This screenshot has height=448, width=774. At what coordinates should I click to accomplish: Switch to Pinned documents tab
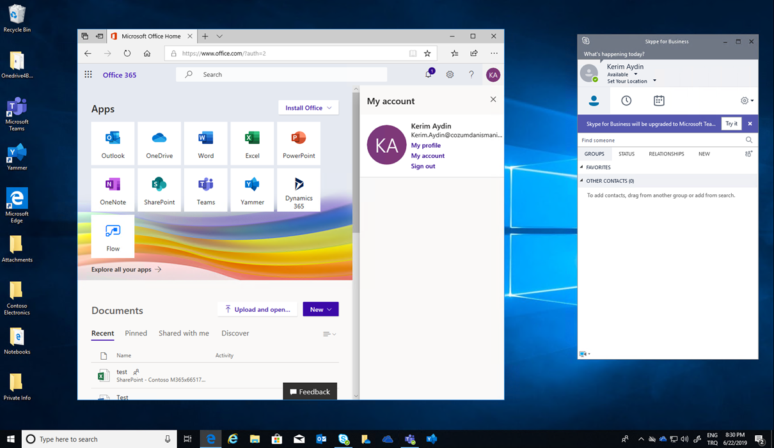(x=136, y=333)
